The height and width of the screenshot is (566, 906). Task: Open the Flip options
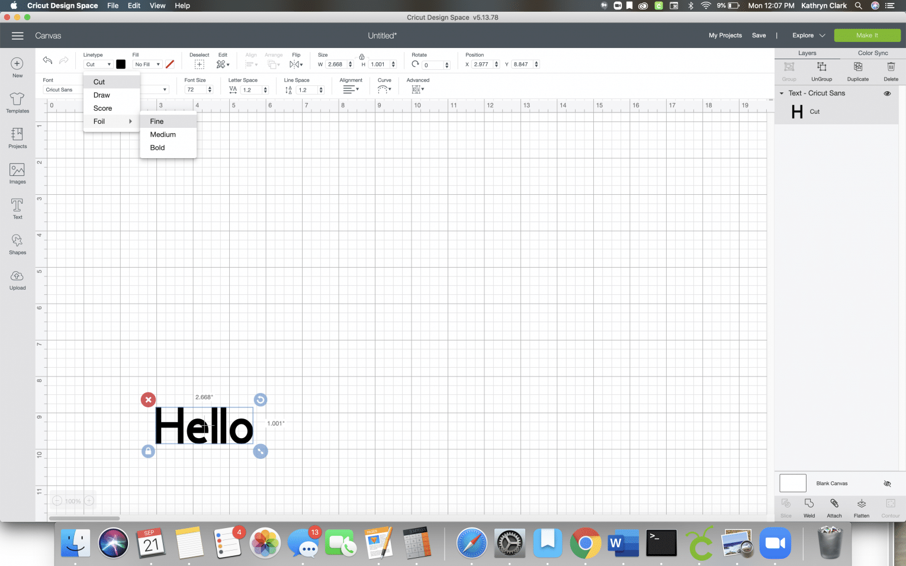[296, 65]
